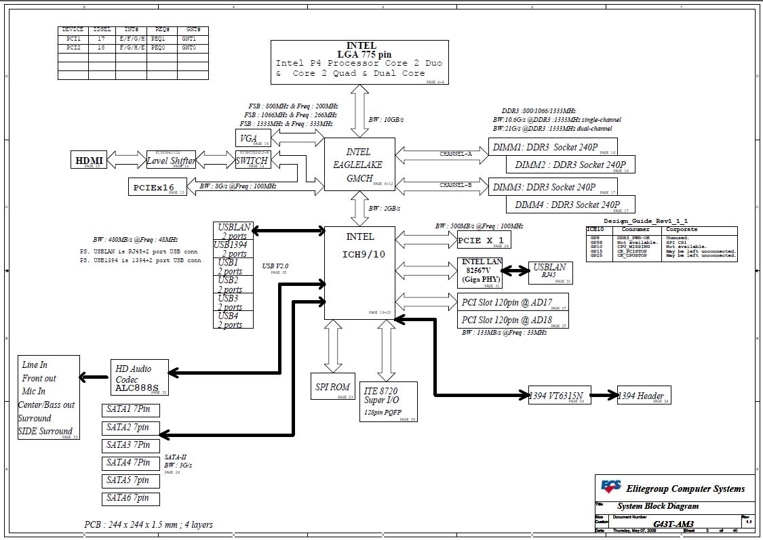Click the SPI ROM block
The height and width of the screenshot is (540, 763).
click(333, 387)
